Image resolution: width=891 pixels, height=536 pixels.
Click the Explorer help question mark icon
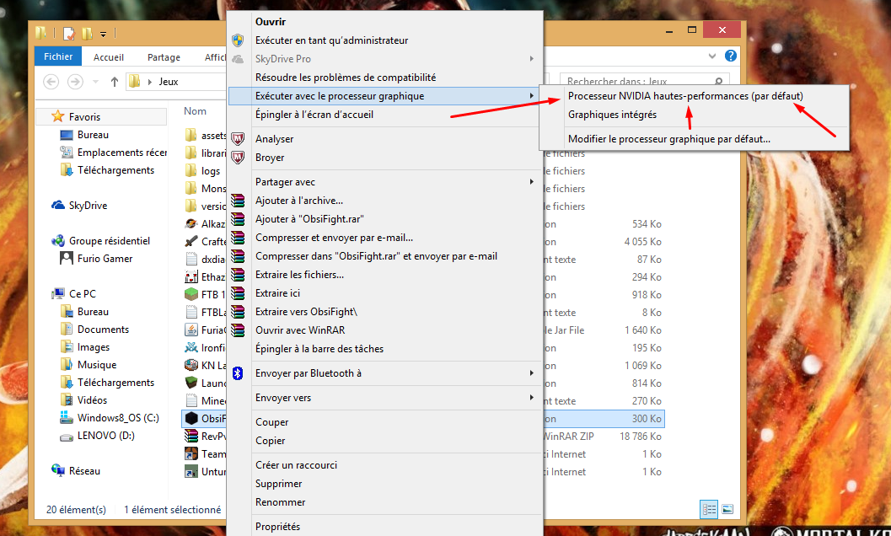tap(731, 56)
